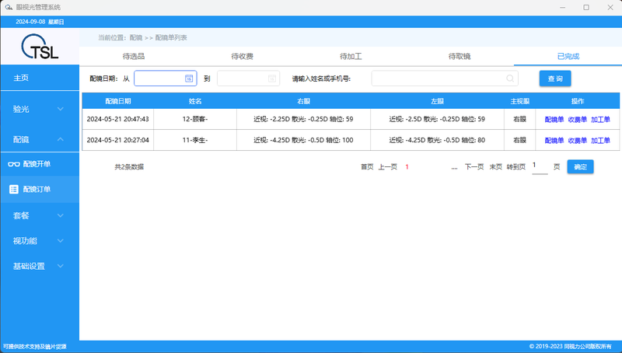Click the end date input field
The image size is (622, 353).
click(x=248, y=79)
